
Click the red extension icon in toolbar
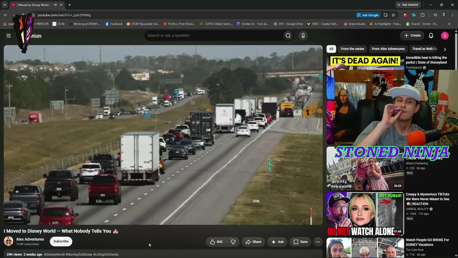[x=405, y=15]
